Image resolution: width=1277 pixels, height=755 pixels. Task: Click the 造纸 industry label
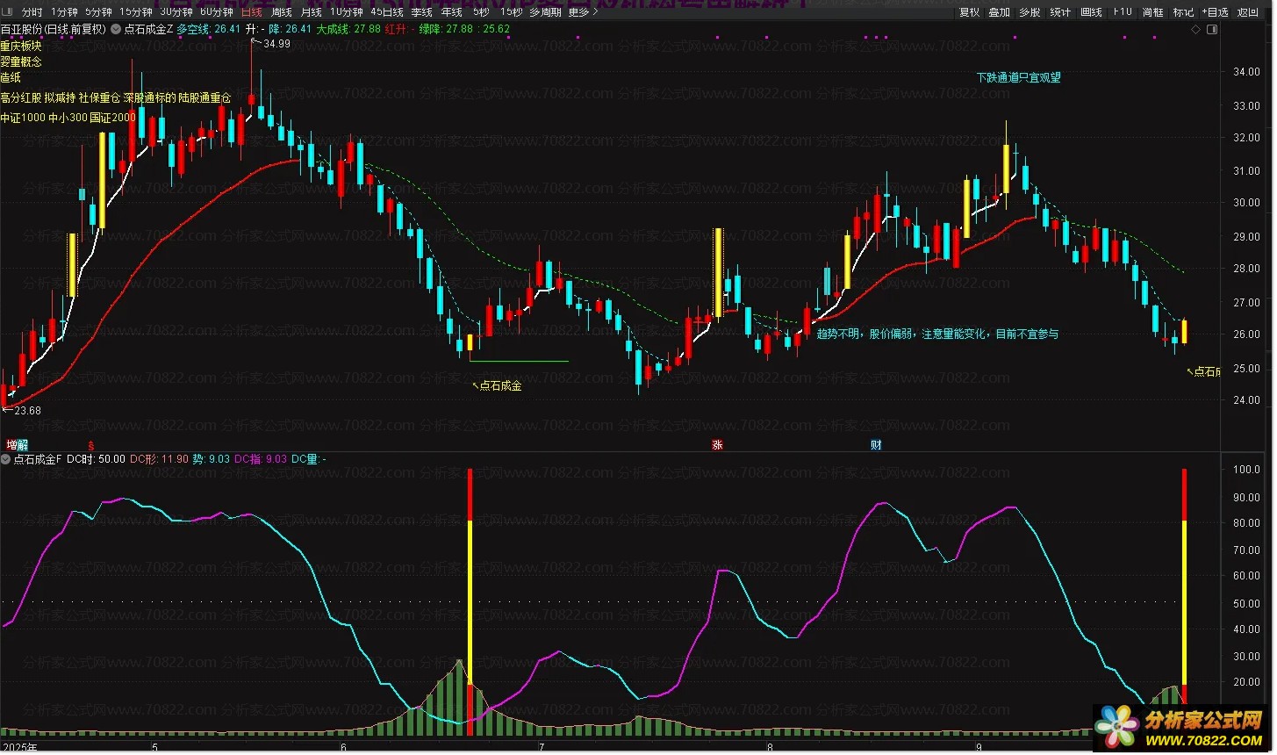pos(11,77)
